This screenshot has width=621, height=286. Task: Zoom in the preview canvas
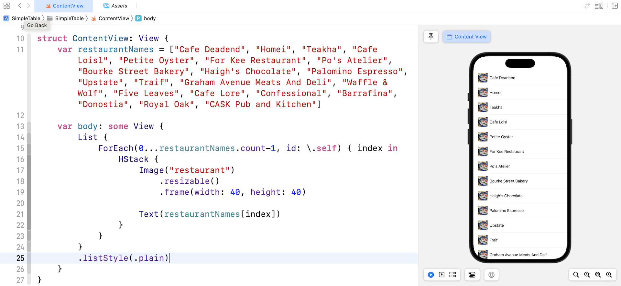(x=609, y=275)
